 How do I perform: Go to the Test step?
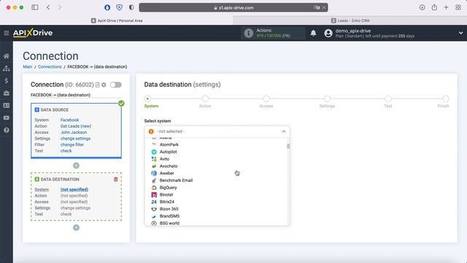pyautogui.click(x=387, y=99)
